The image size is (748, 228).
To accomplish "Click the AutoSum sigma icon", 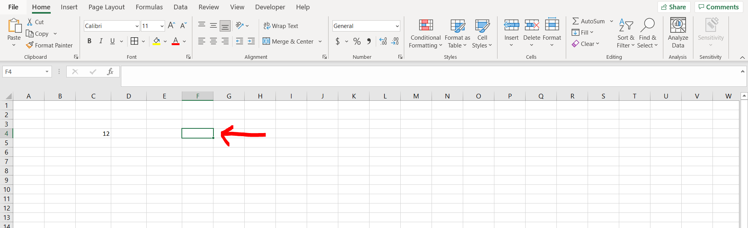I will tap(576, 21).
